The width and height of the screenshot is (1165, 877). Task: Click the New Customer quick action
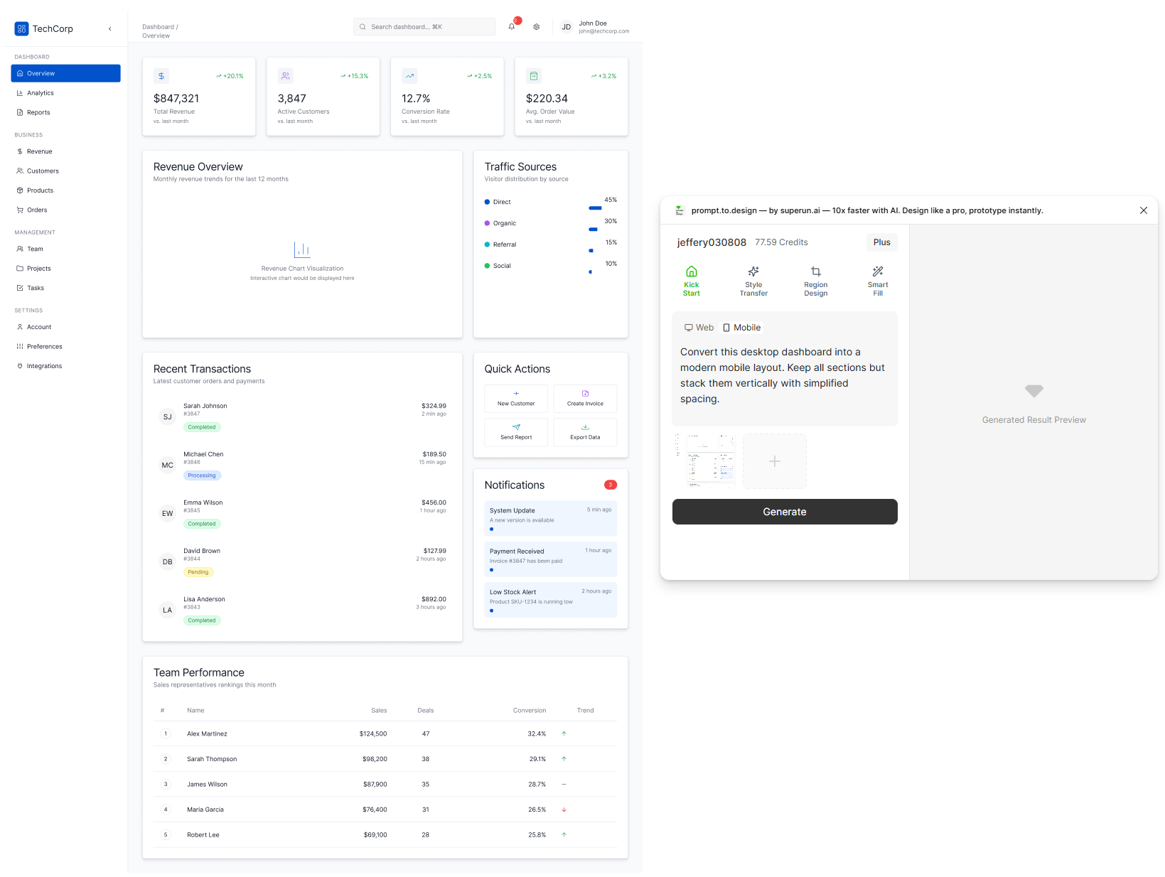click(515, 398)
